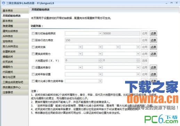Click 还原 button in 回合行动力修改 row

click(x=153, y=40)
